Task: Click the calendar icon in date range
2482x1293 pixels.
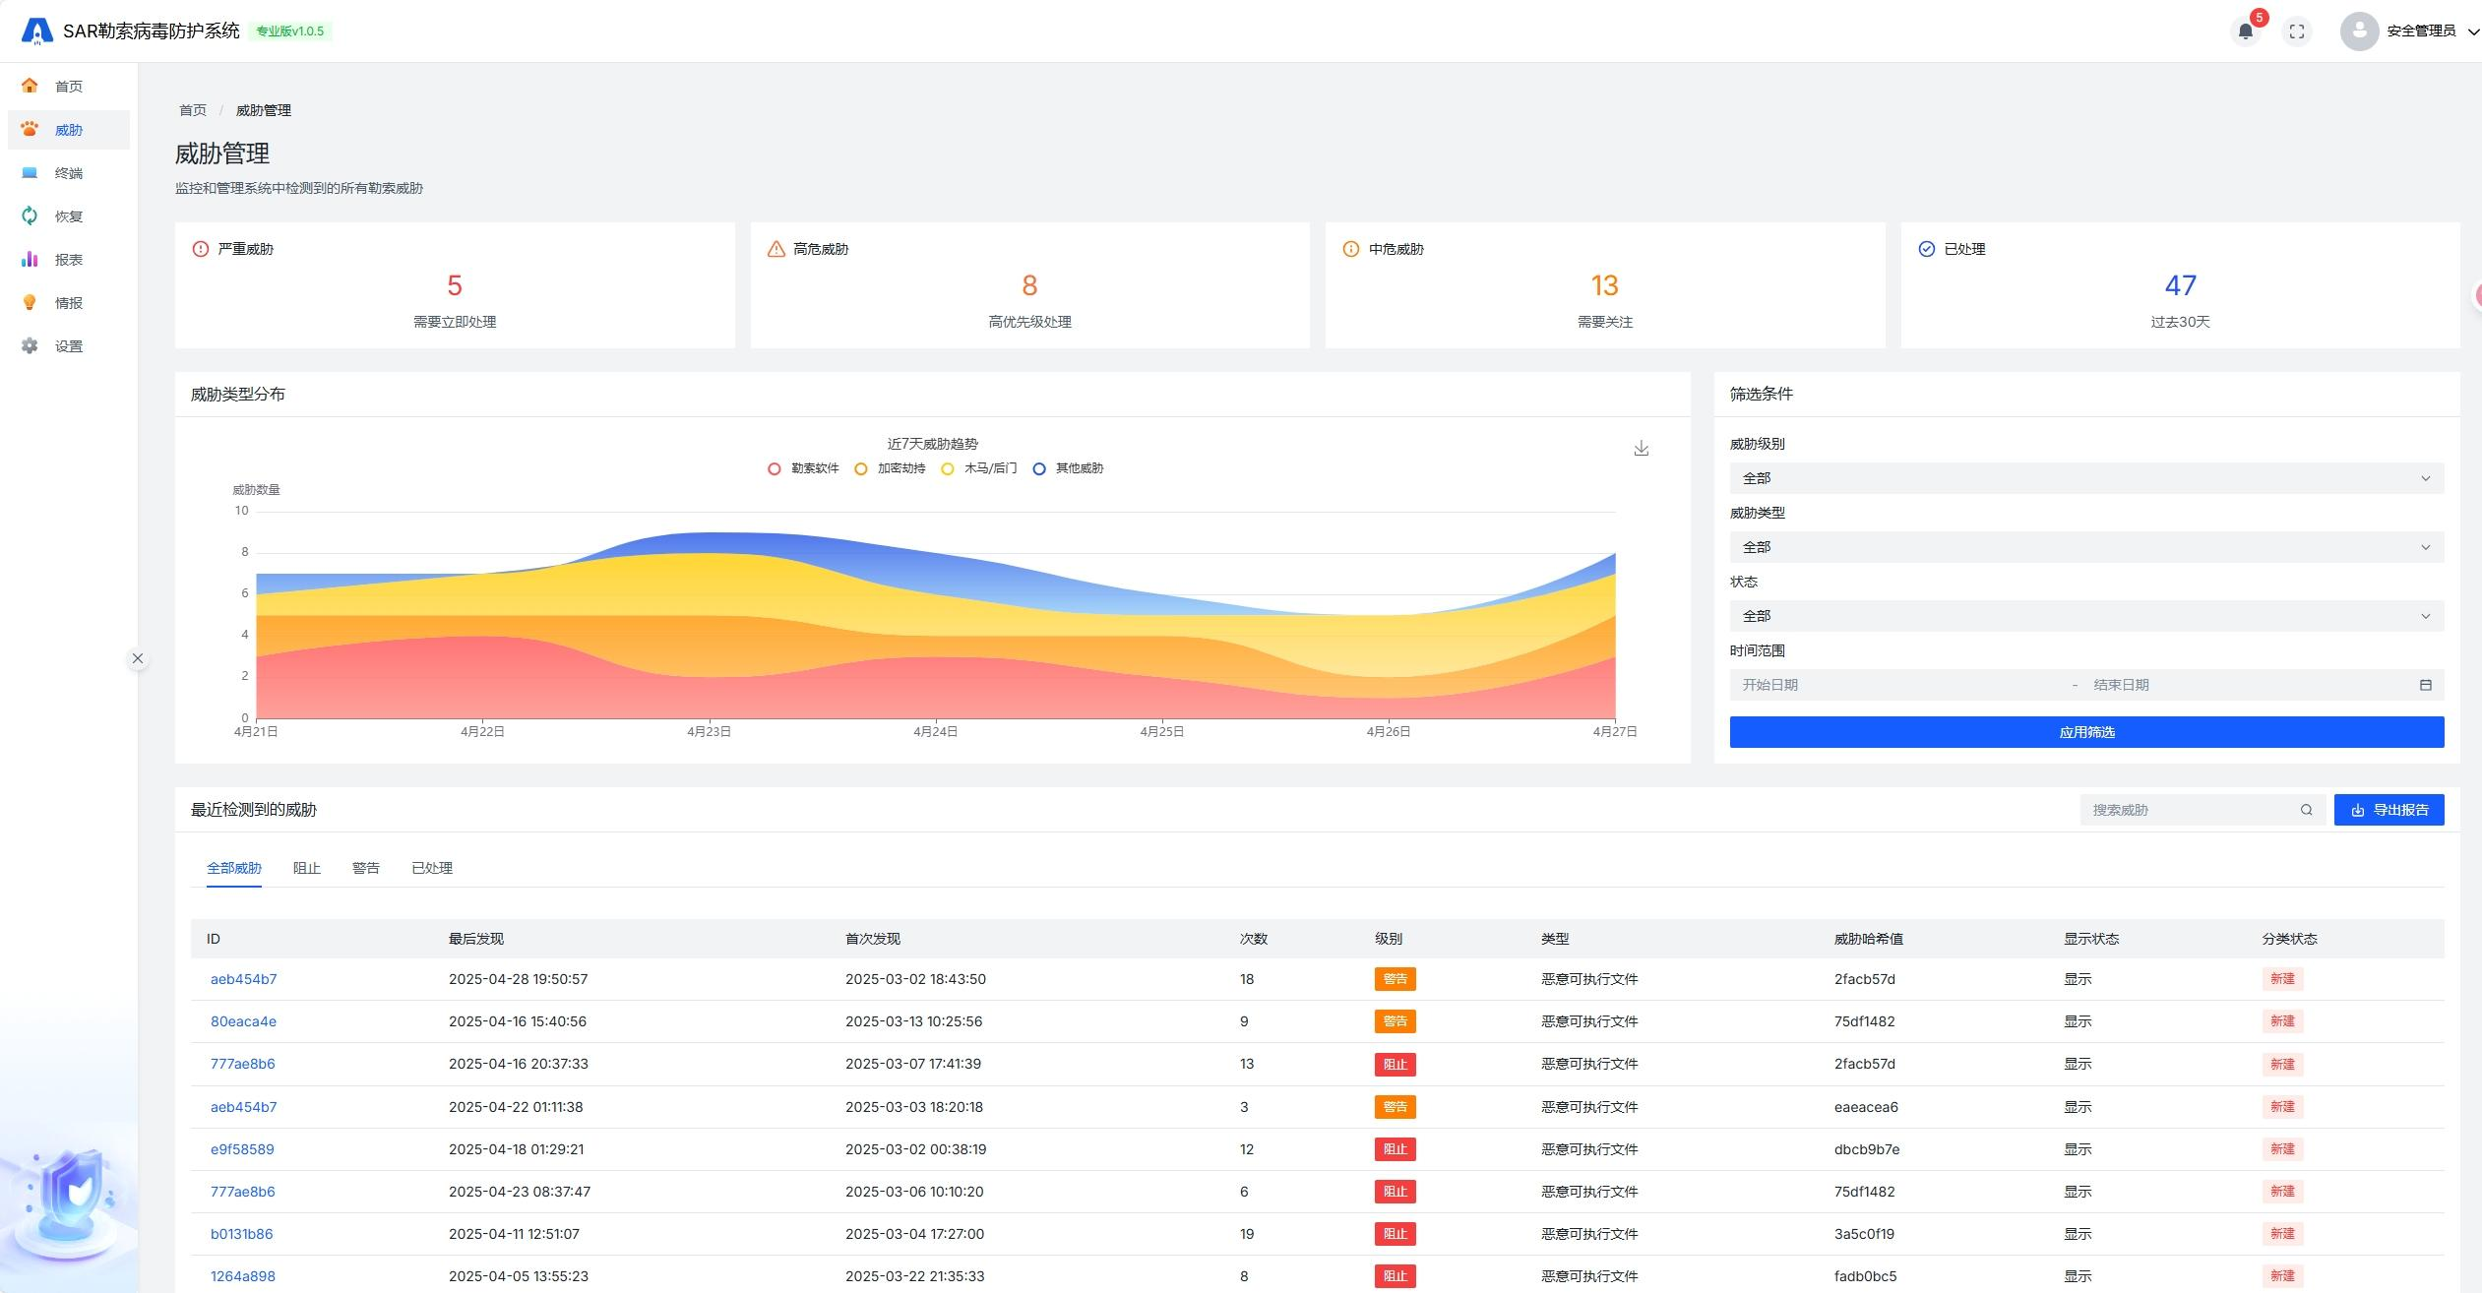Action: (x=2426, y=685)
